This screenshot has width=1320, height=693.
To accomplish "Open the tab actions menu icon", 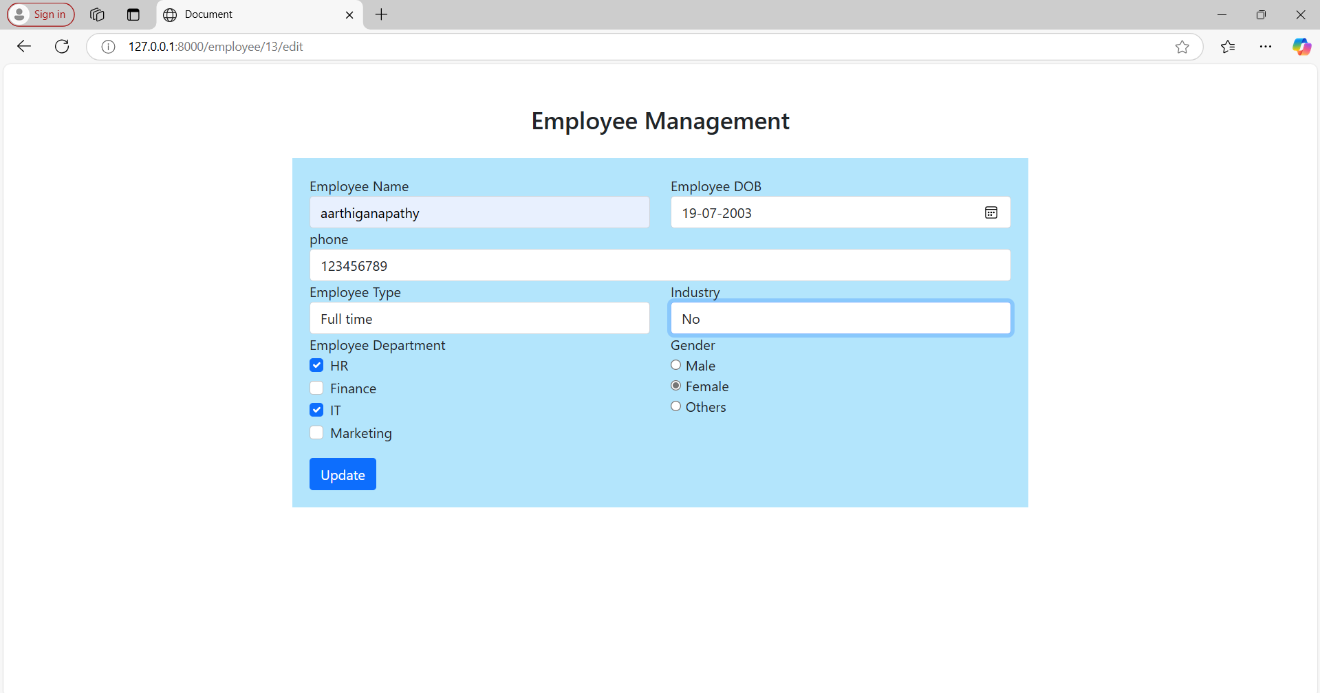I will [133, 14].
